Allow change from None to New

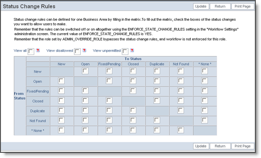61,130
